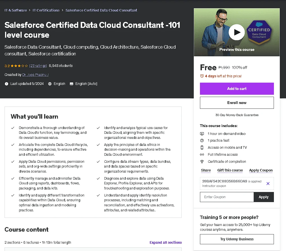Click the Add to cart button
Viewport: 286px width, 251px height.
[237, 89]
